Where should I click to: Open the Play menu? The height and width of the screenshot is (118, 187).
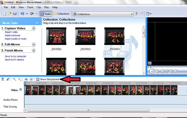(47, 7)
